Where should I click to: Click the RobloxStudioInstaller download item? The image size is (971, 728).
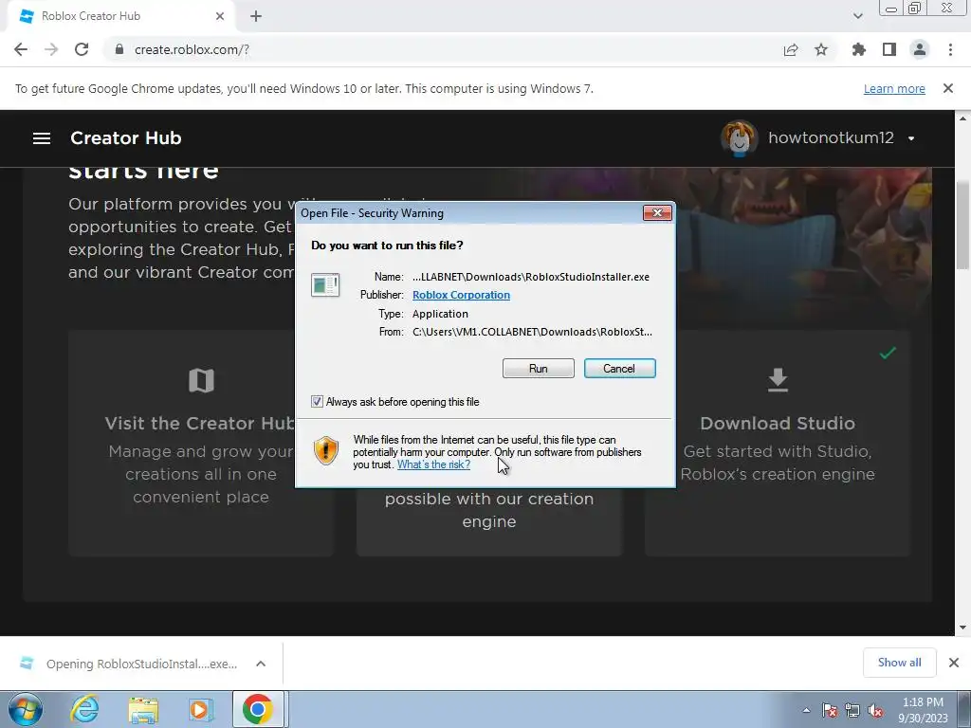[x=130, y=664]
